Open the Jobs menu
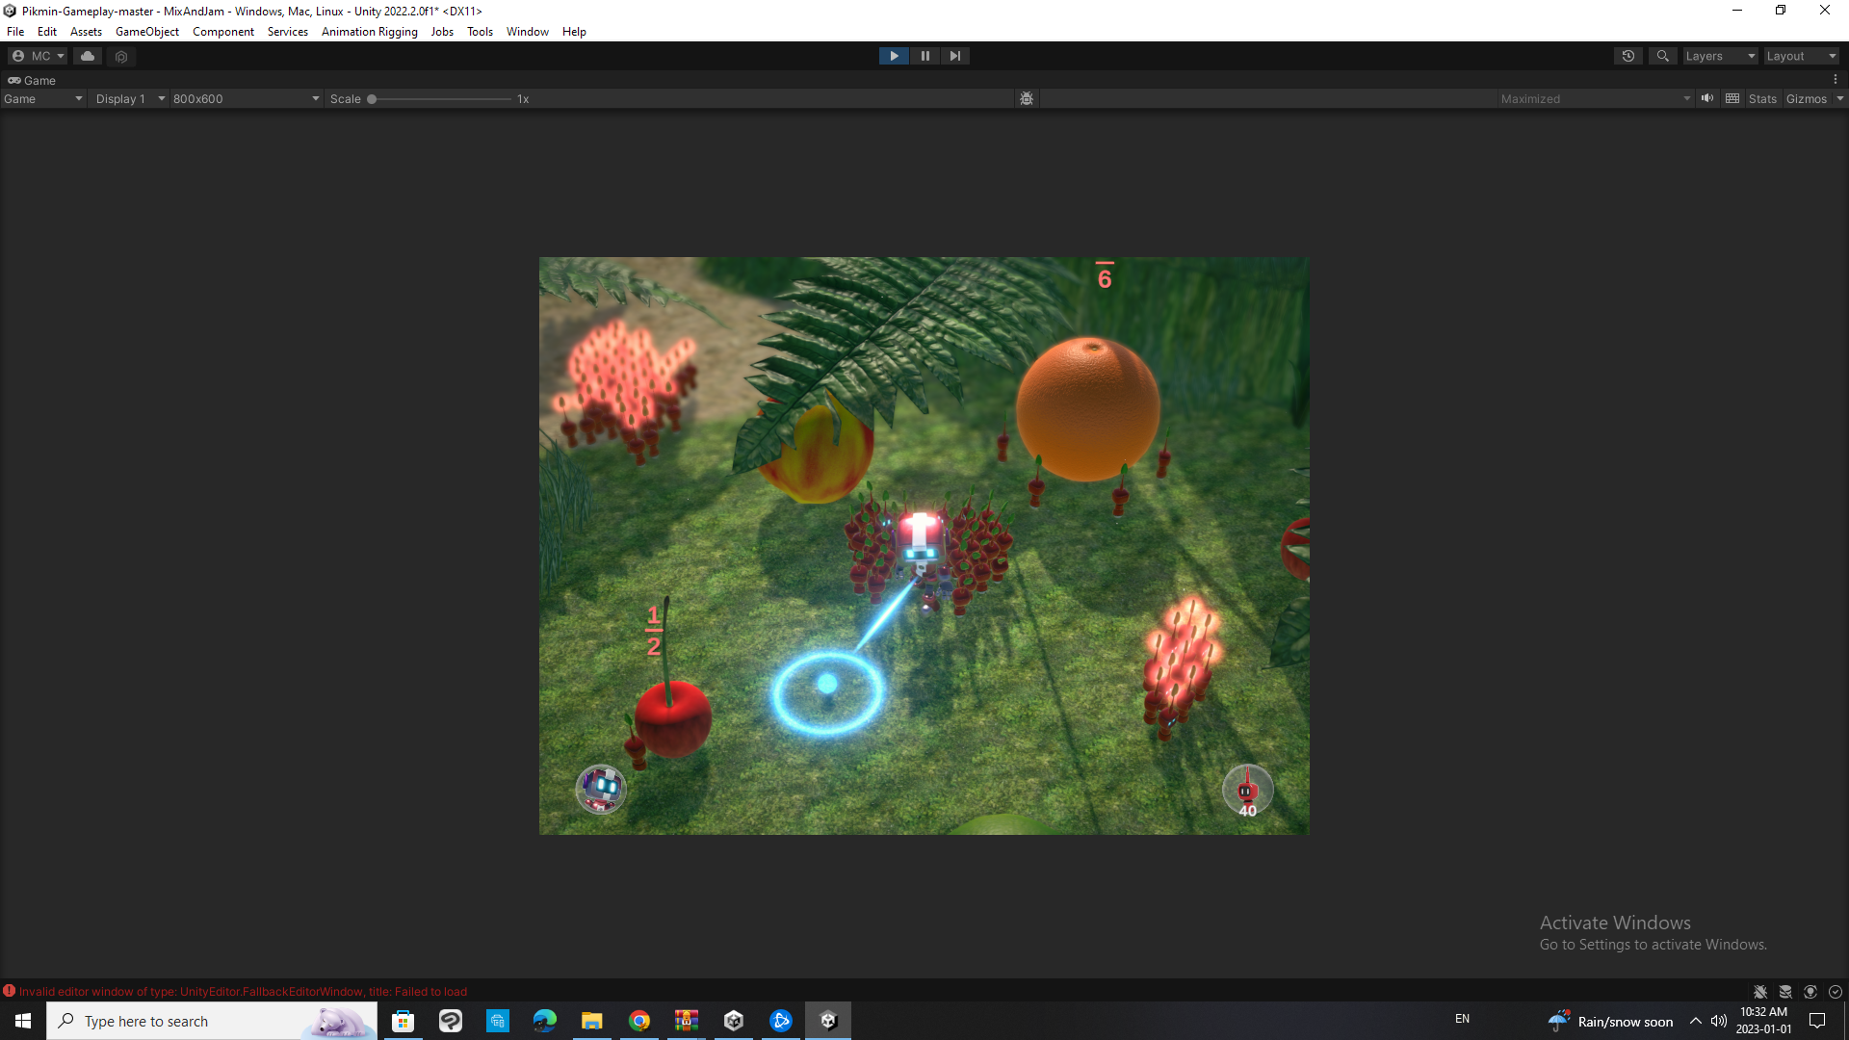This screenshot has height=1040, width=1849. point(442,32)
